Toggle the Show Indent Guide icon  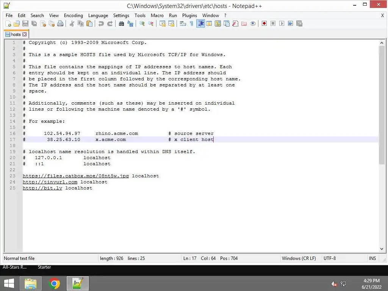pyautogui.click(x=200, y=23)
